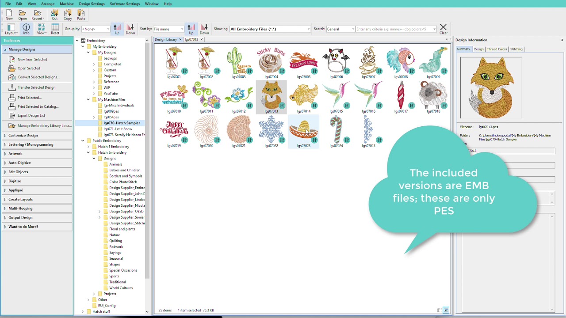Select the lgs07018 sheep thumbnail
Viewport: 566px width, 318px height.
[x=433, y=97]
